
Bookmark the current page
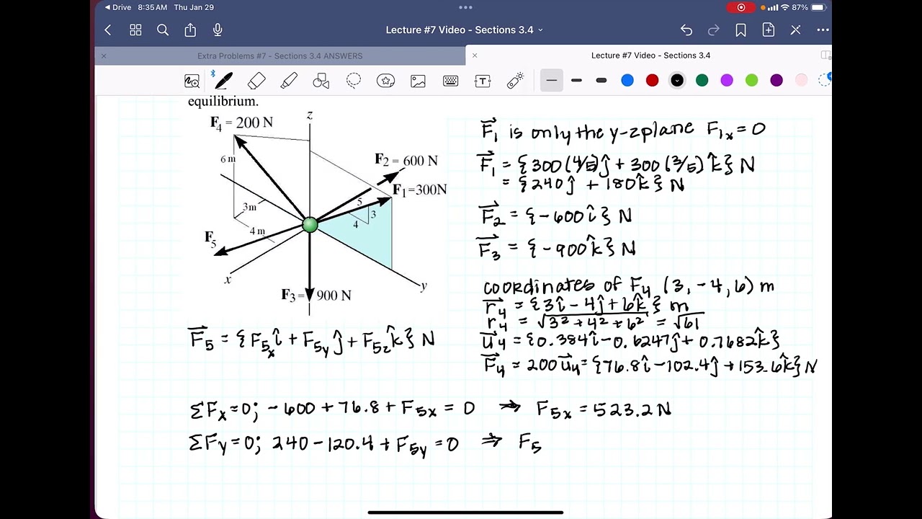pyautogui.click(x=741, y=30)
